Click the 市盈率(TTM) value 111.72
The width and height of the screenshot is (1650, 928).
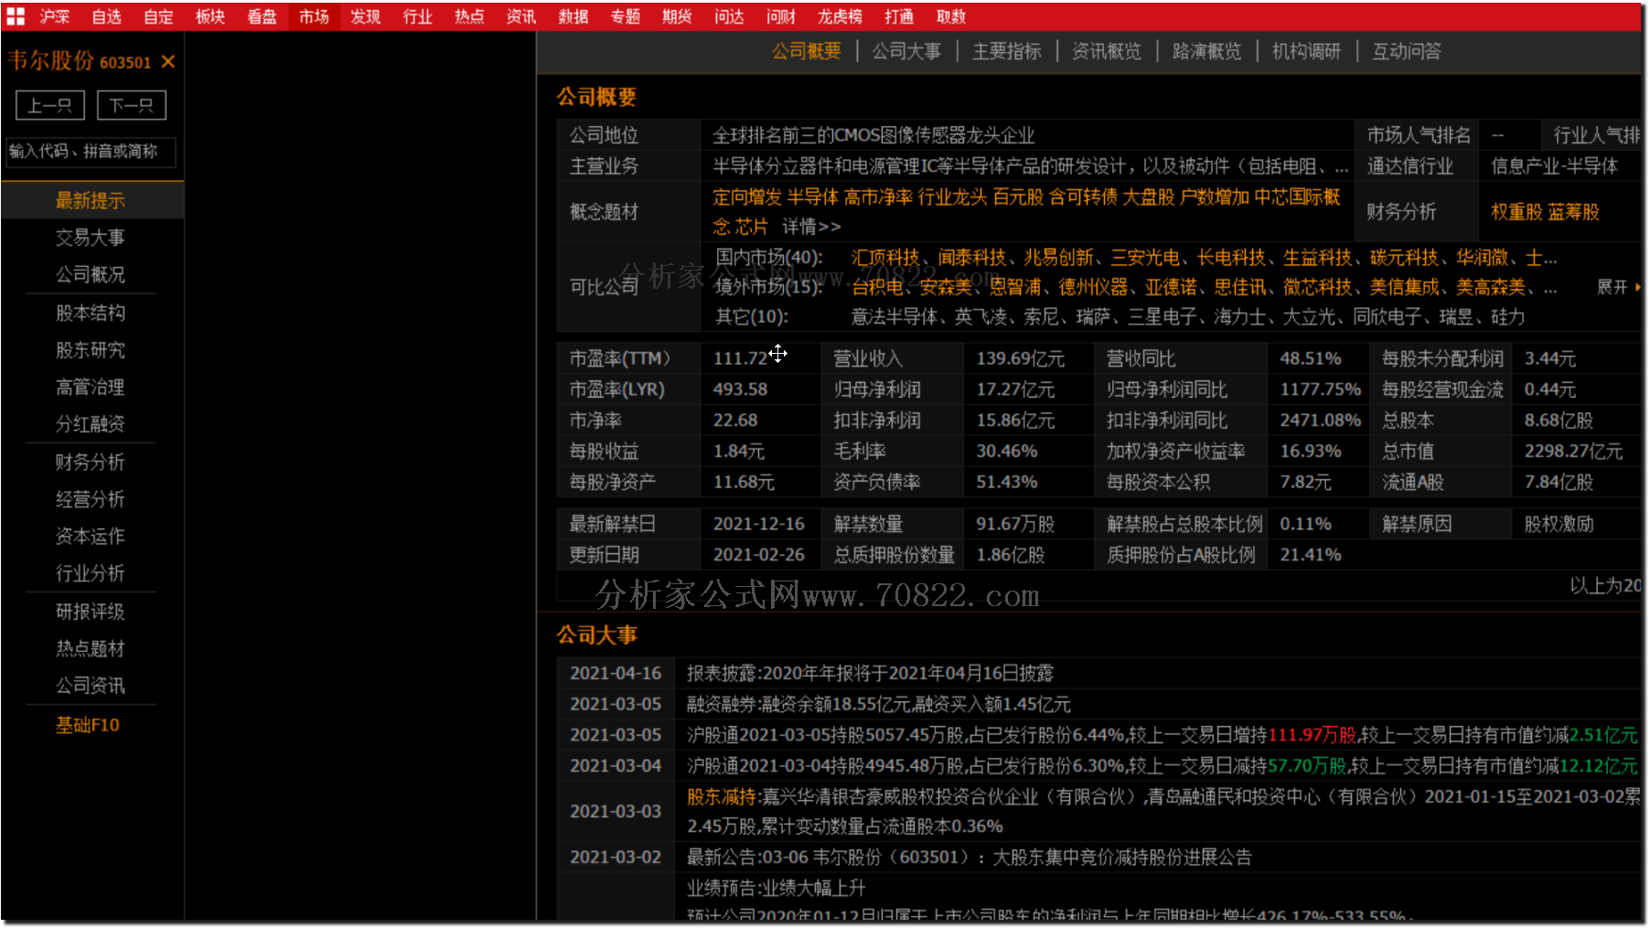pos(741,358)
